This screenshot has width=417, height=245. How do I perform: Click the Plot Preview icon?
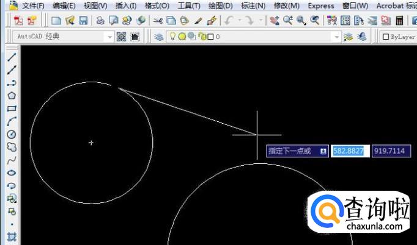click(x=114, y=21)
